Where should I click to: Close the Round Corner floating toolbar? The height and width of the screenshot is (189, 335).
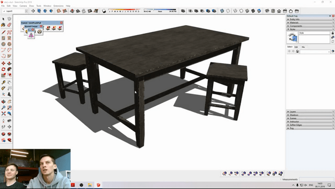coord(41,26)
